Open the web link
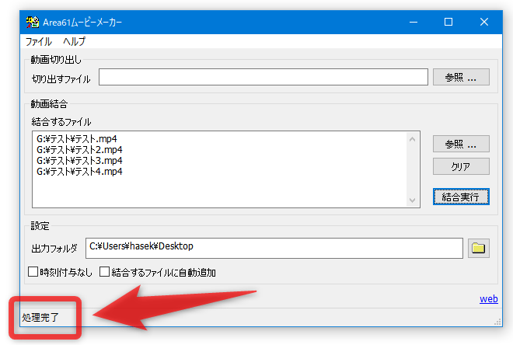The width and height of the screenshot is (513, 345). [x=488, y=298]
